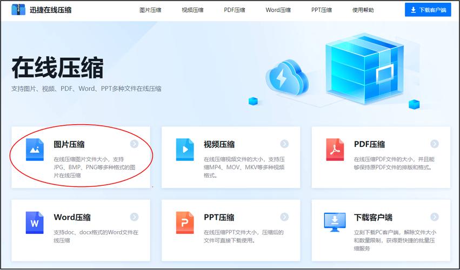Open the 图片压缩 image file icon

point(35,150)
